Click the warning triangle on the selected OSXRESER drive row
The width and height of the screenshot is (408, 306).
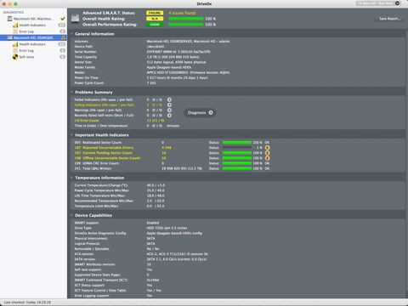(63, 37)
